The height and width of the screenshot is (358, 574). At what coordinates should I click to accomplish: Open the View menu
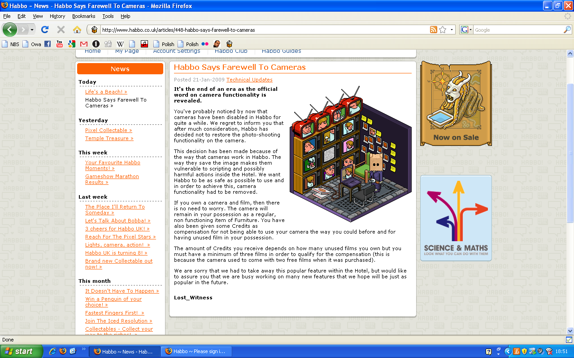click(x=38, y=16)
